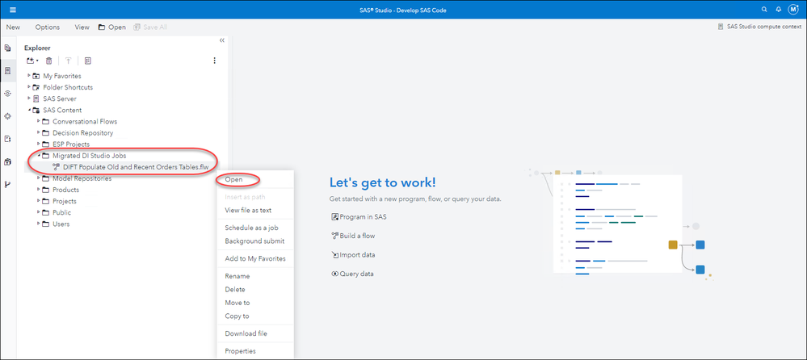
Task: Open the Explorer properties panel icon
Action: tap(88, 61)
